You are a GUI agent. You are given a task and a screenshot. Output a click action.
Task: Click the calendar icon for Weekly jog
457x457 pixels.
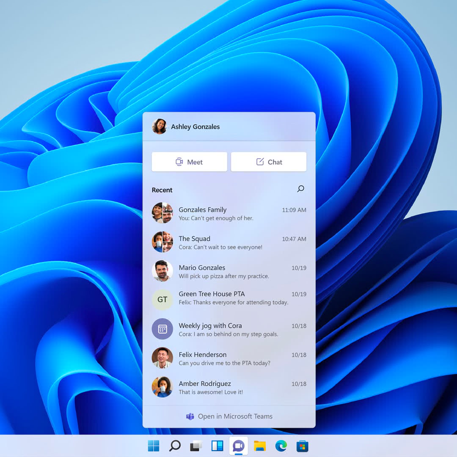tap(162, 329)
